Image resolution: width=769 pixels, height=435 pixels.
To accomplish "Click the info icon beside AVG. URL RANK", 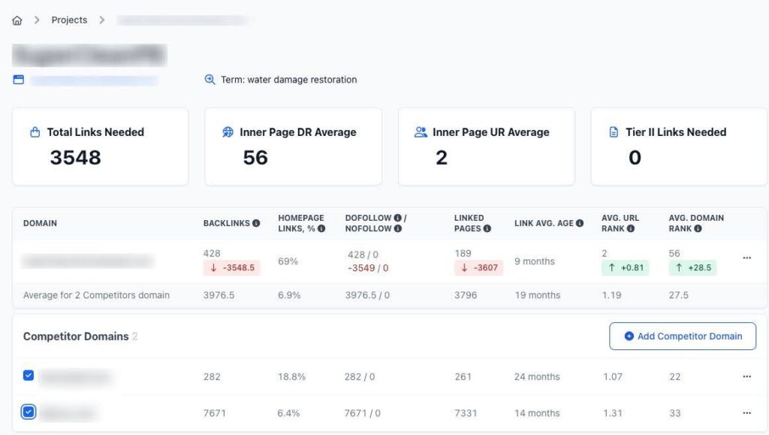I will [630, 228].
